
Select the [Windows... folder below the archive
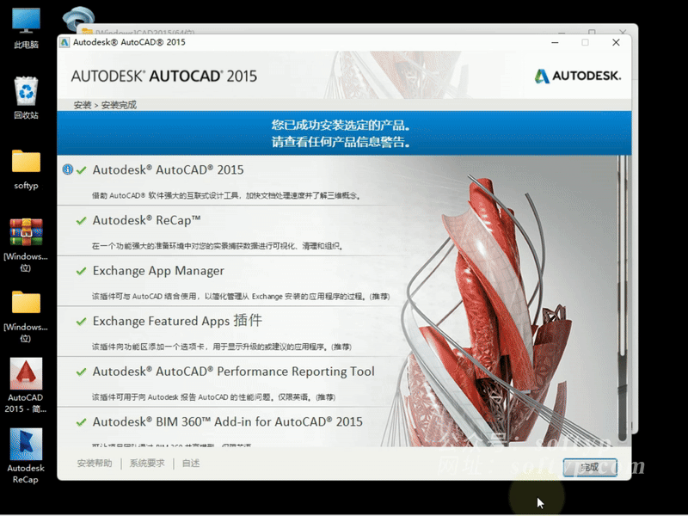tap(26, 315)
